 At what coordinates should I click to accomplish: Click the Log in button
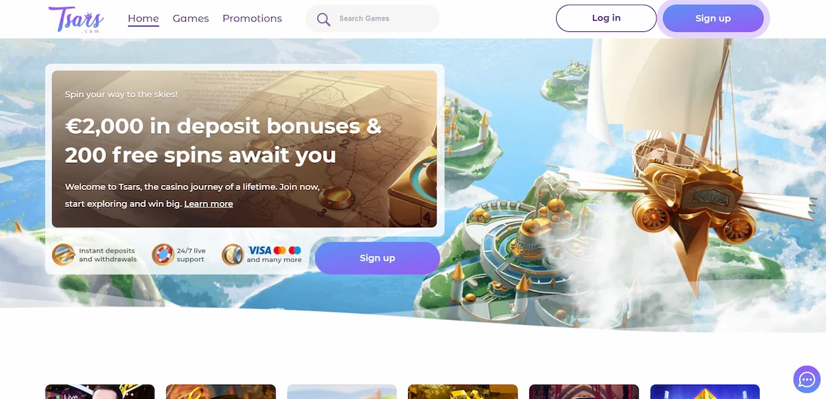point(607,18)
